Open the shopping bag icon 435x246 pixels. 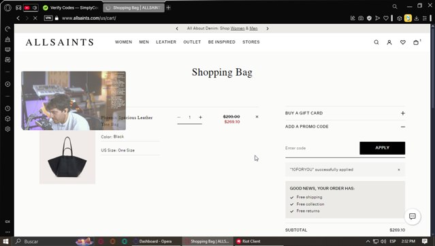[416, 42]
